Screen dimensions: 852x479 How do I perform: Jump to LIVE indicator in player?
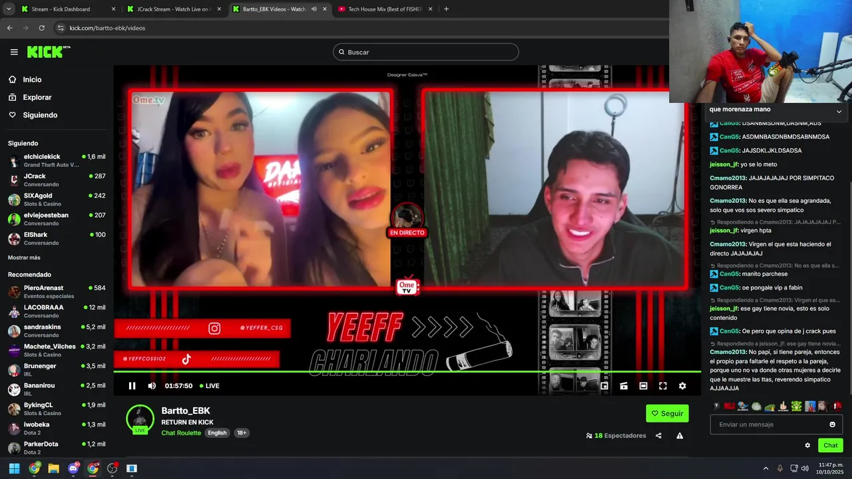[x=210, y=386]
